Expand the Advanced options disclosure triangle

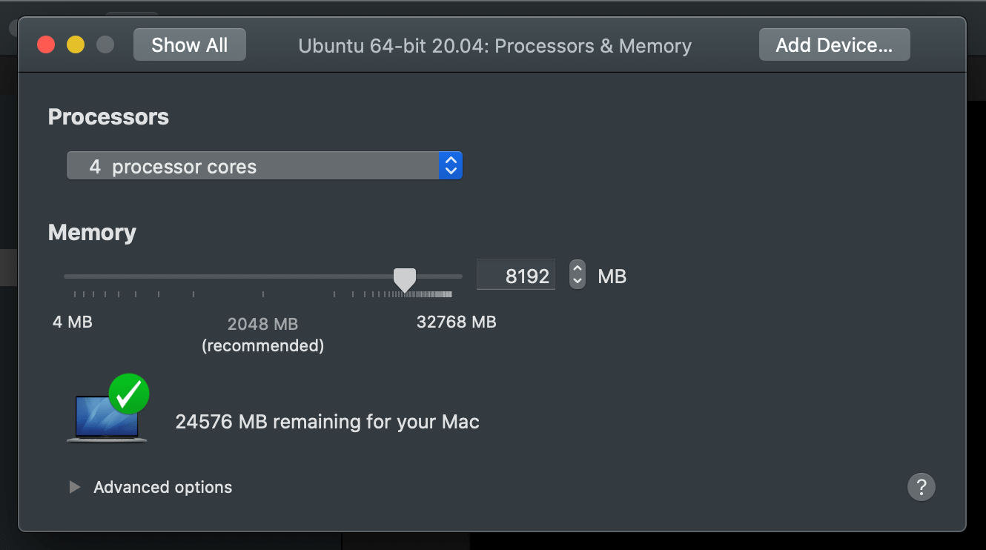pyautogui.click(x=74, y=487)
